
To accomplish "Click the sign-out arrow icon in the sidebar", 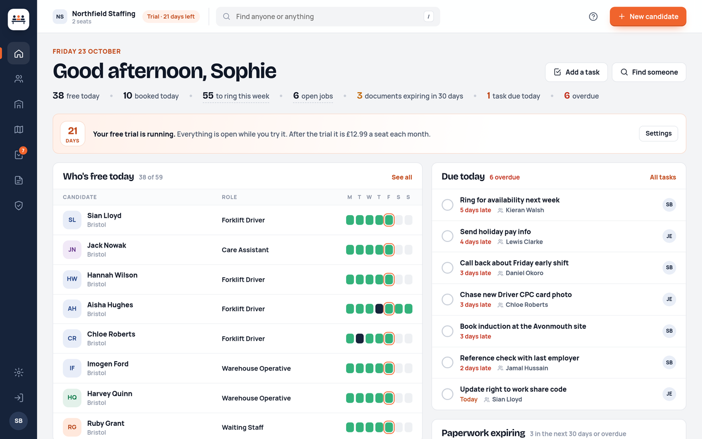I will pyautogui.click(x=19, y=398).
